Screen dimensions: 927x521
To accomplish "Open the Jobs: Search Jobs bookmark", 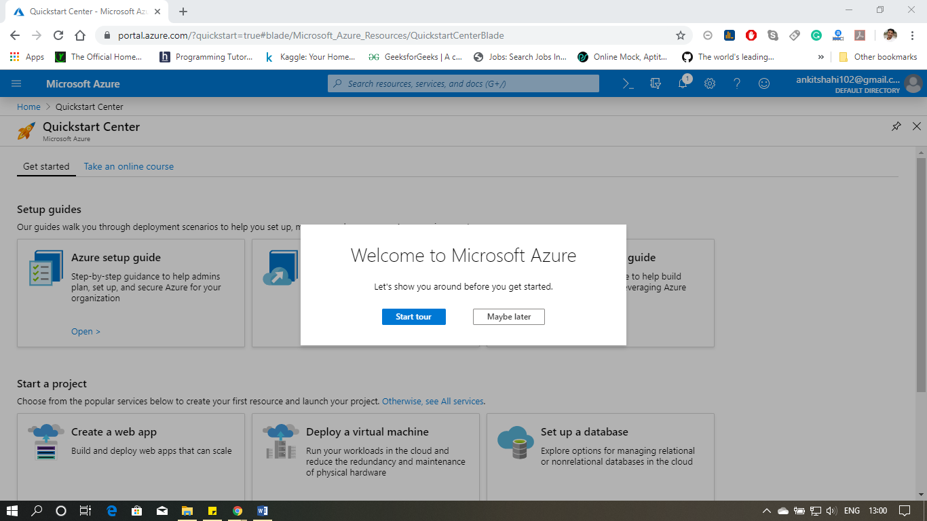I will tap(520, 57).
